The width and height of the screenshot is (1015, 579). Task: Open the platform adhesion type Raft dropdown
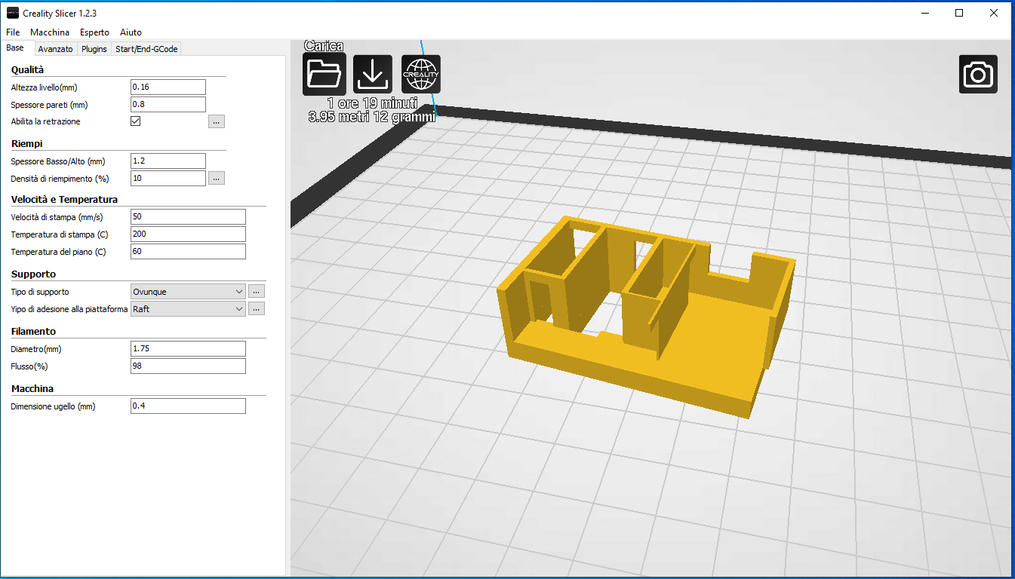point(188,309)
